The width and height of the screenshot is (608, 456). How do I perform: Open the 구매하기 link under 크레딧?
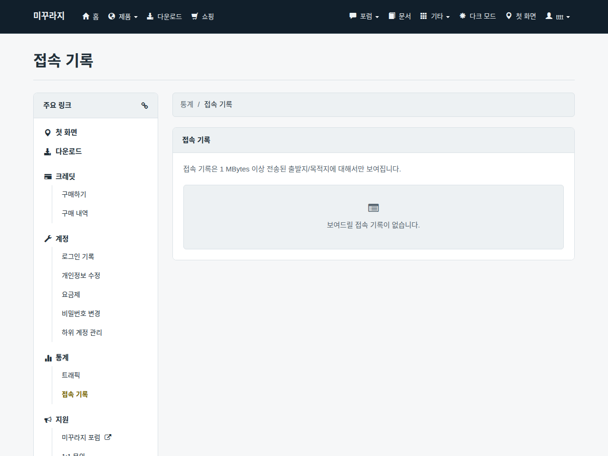pyautogui.click(x=74, y=194)
